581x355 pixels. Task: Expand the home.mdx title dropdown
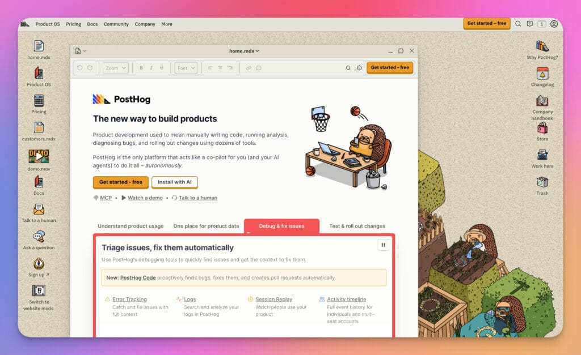point(244,51)
